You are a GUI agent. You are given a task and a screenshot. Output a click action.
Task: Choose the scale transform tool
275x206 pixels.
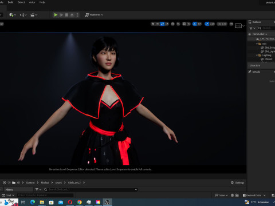coord(167,24)
